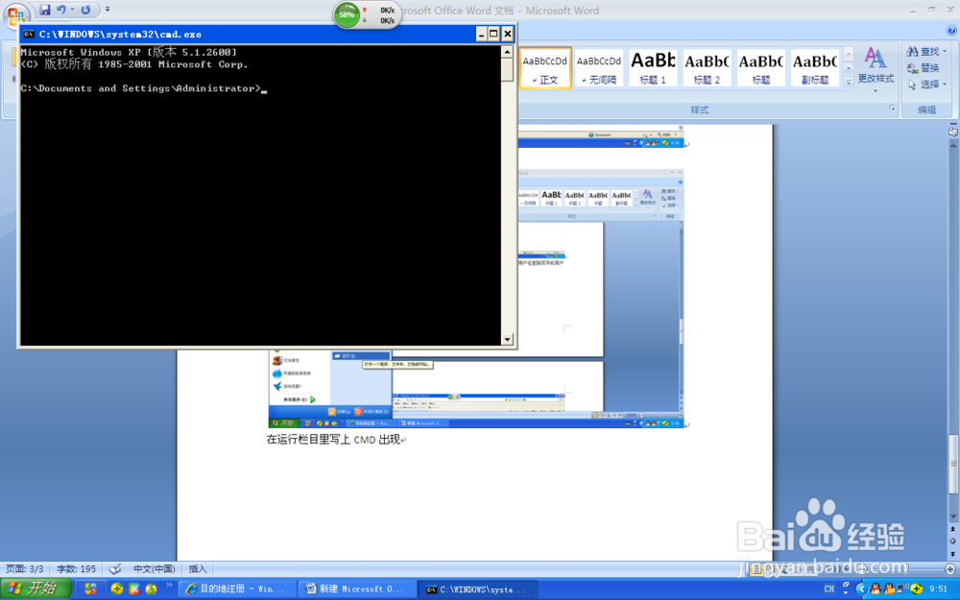Click the cmd.exe title bar system icon
This screenshot has width=960, height=600.
click(29, 35)
